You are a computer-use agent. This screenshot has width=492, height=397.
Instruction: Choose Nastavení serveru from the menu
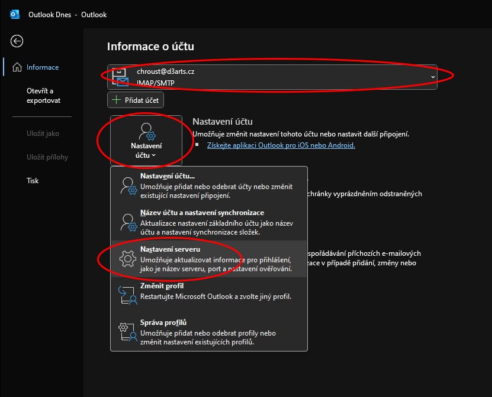(209, 259)
